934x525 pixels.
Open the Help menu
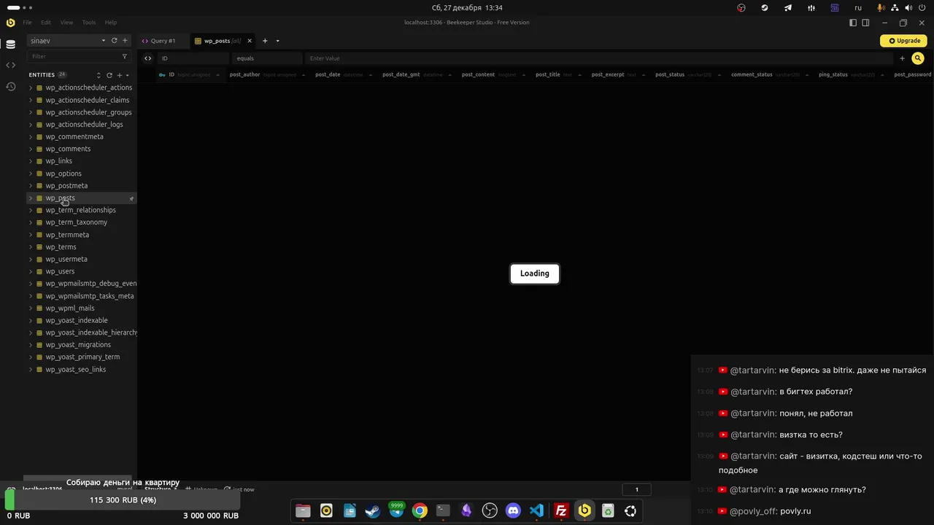pos(111,23)
